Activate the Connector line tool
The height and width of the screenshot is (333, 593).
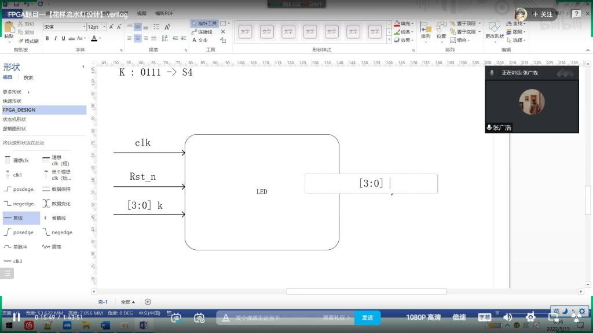(204, 32)
